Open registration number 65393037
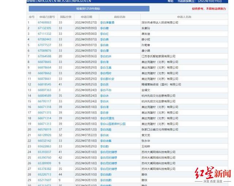Screen dimensions: 234x186 pyautogui.click(x=45, y=152)
